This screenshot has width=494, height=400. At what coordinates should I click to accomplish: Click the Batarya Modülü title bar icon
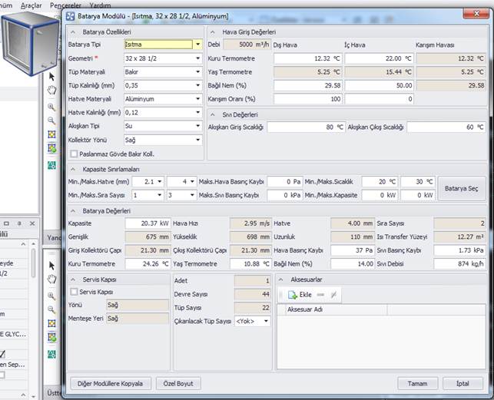[71, 15]
